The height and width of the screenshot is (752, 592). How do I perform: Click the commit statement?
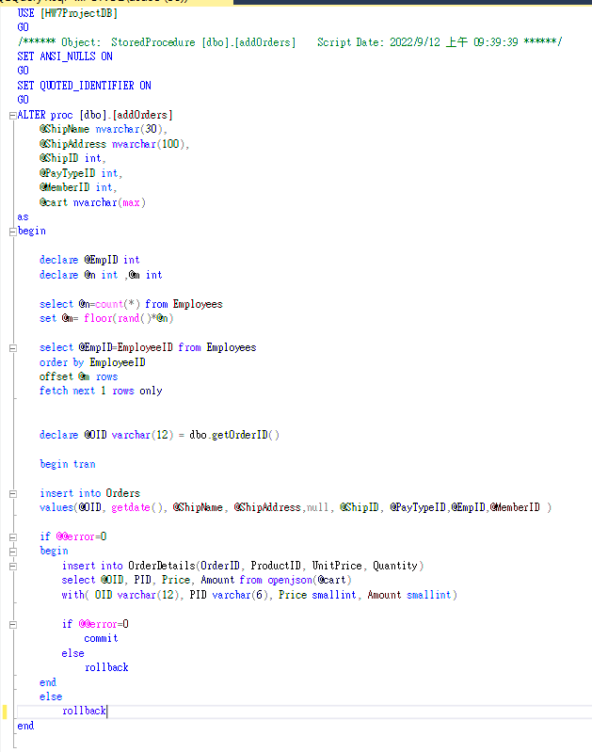click(101, 639)
